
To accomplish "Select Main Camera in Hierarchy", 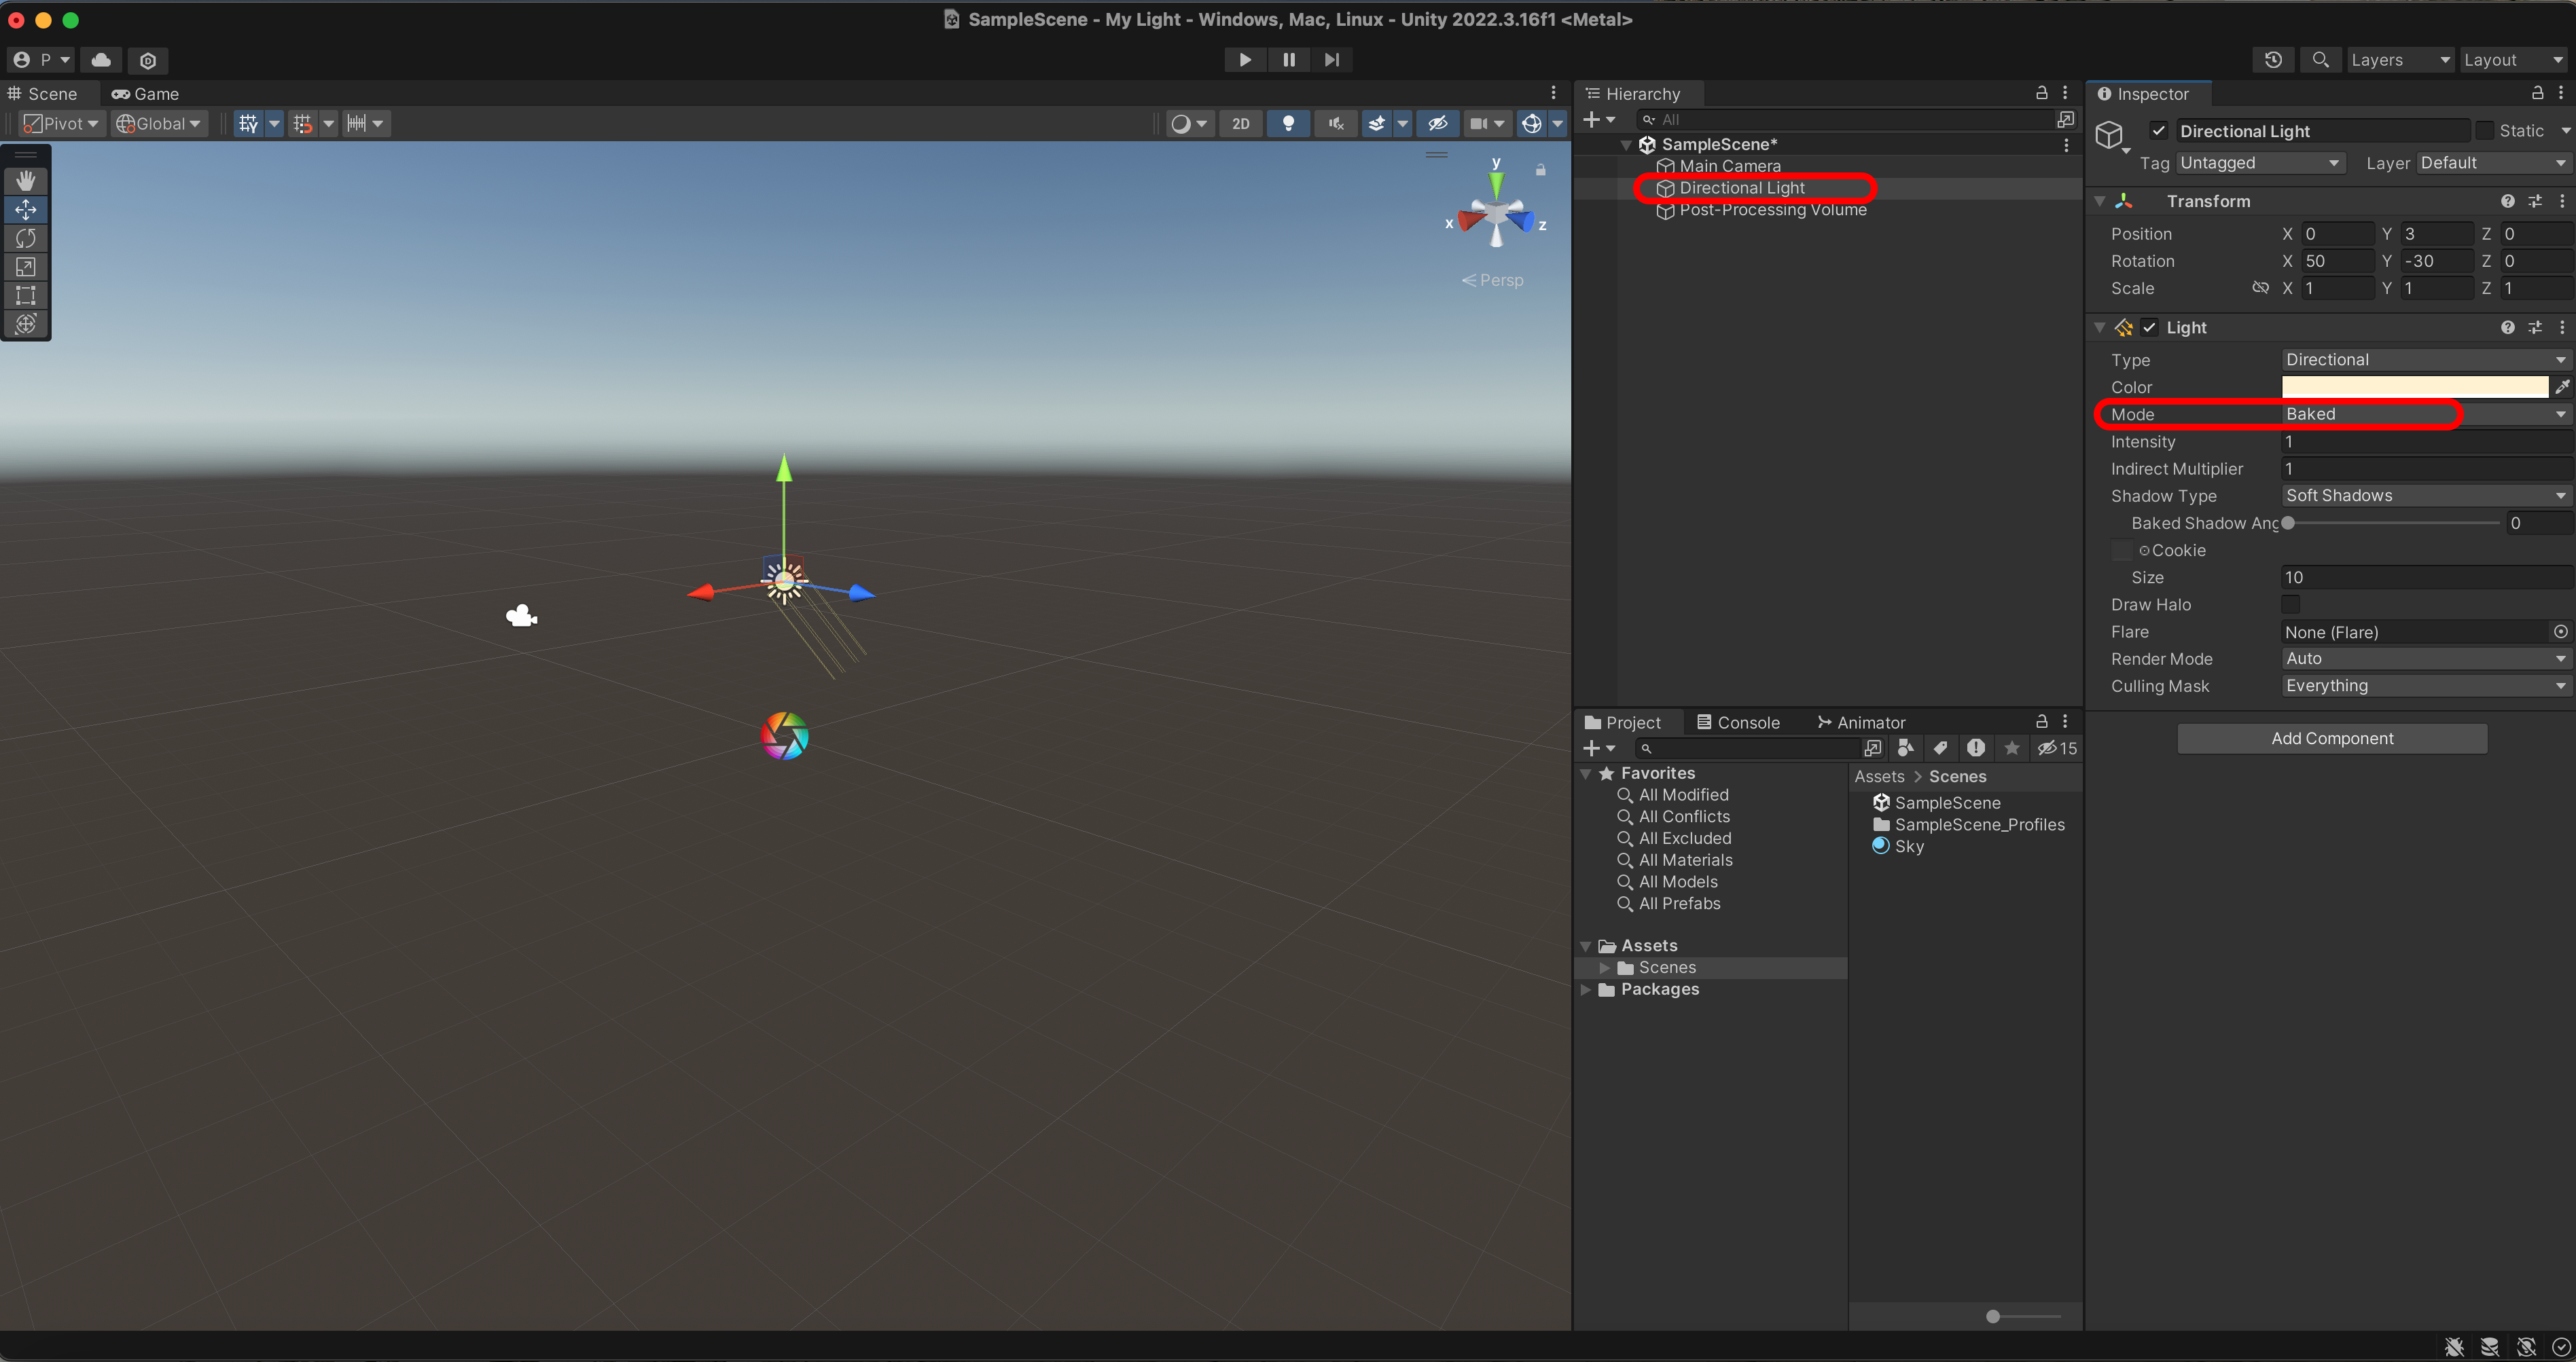I will pos(1729,166).
